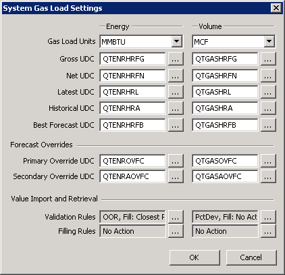The width and height of the screenshot is (285, 275).
Task: Click the QTGASOVFC Primary Override field
Action: pos(225,161)
